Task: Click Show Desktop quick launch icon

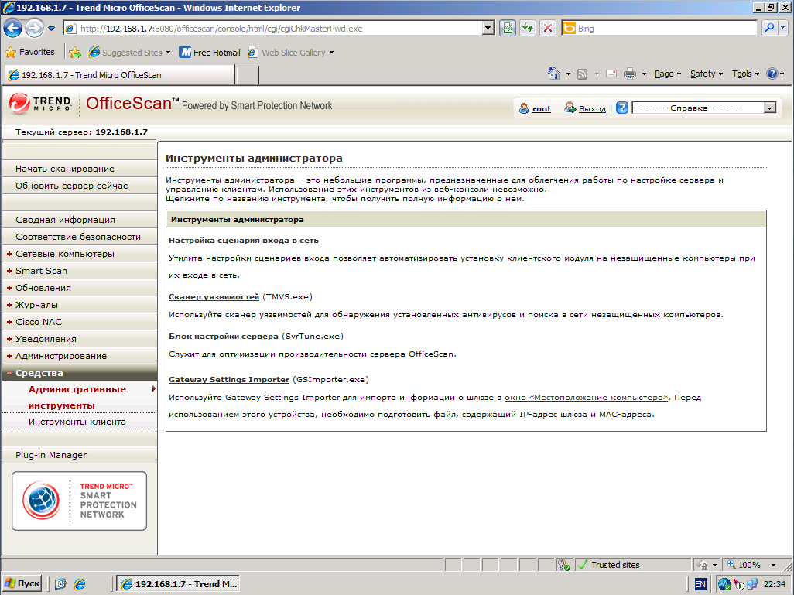Action: (x=61, y=584)
